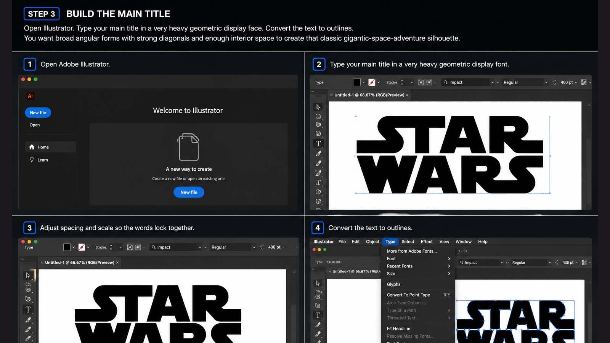
Task: Select the Untitled-1 document tab in panel 2
Action: point(369,95)
